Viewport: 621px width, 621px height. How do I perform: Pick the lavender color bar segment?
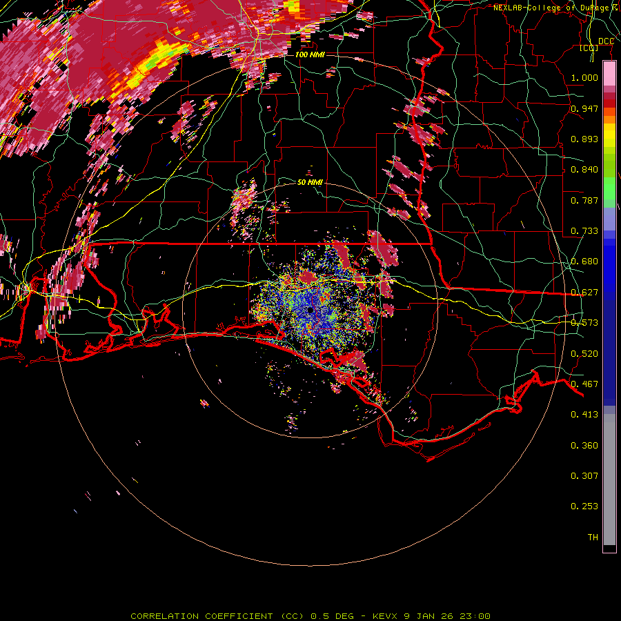[609, 219]
